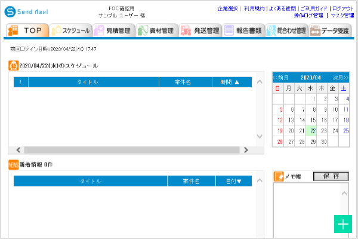The width and height of the screenshot is (358, 239).
Task: Click schedule list scroll-down arrow
Action: click(x=260, y=136)
